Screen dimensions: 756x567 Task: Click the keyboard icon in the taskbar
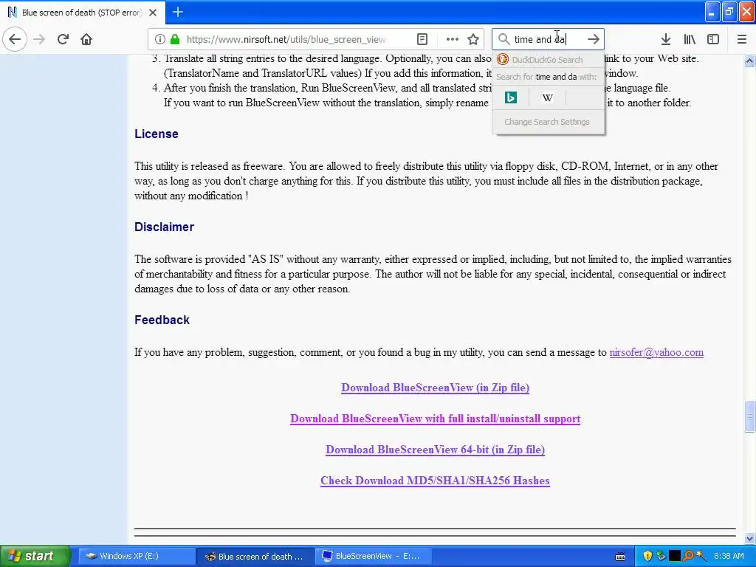620,557
